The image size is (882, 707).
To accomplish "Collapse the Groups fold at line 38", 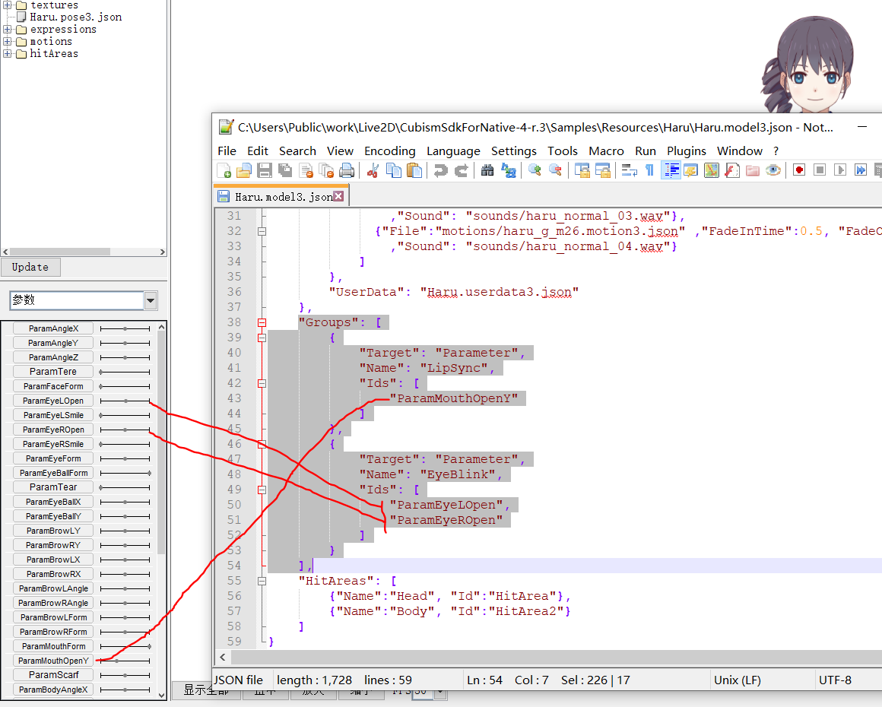I will 262,322.
